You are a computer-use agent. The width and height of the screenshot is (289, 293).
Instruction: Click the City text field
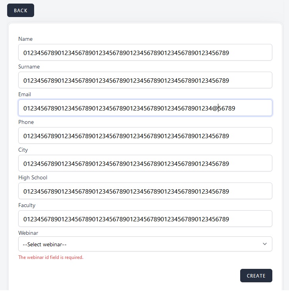[x=145, y=163]
